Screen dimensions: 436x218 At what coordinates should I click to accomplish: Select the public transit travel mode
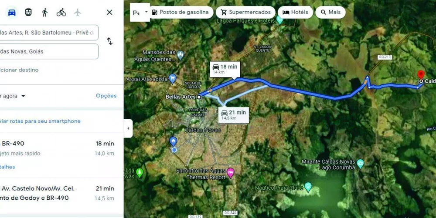tap(28, 12)
